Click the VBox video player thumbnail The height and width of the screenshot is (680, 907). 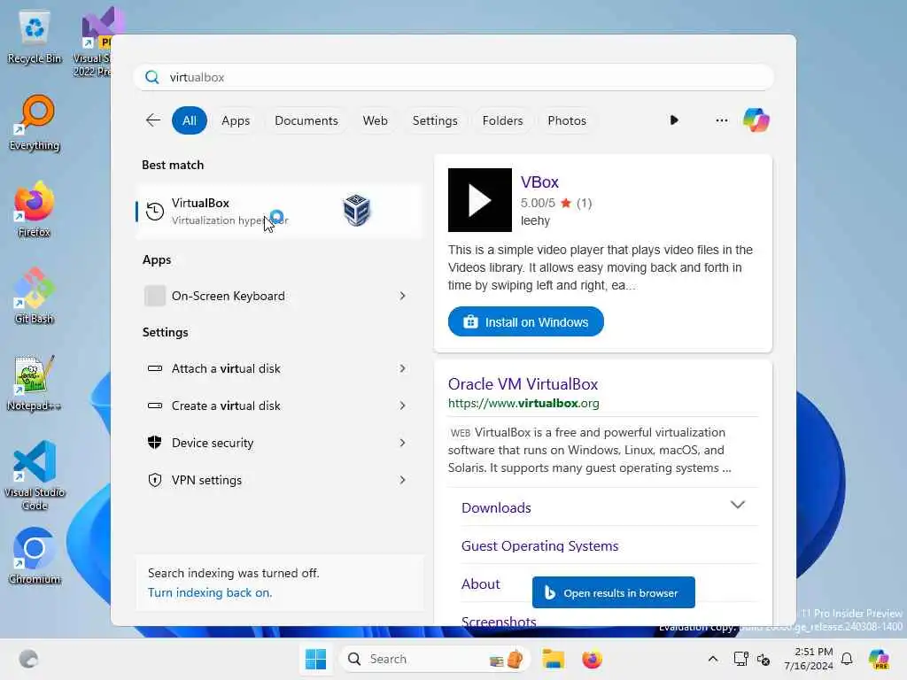click(479, 200)
